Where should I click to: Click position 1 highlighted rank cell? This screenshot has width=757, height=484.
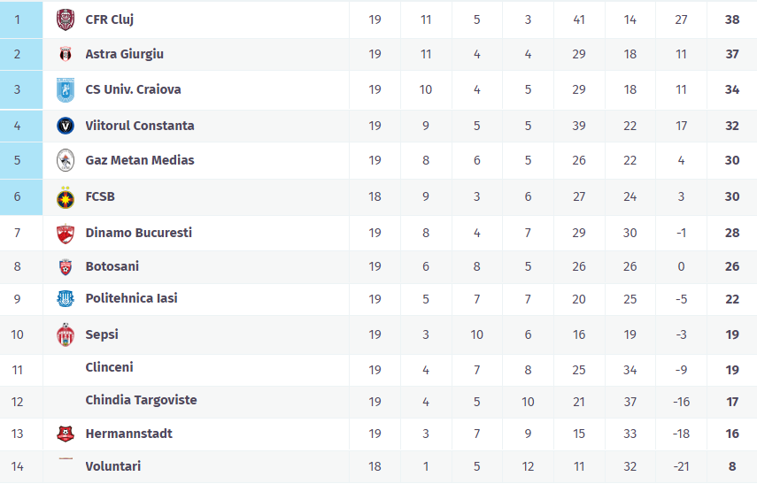point(21,19)
